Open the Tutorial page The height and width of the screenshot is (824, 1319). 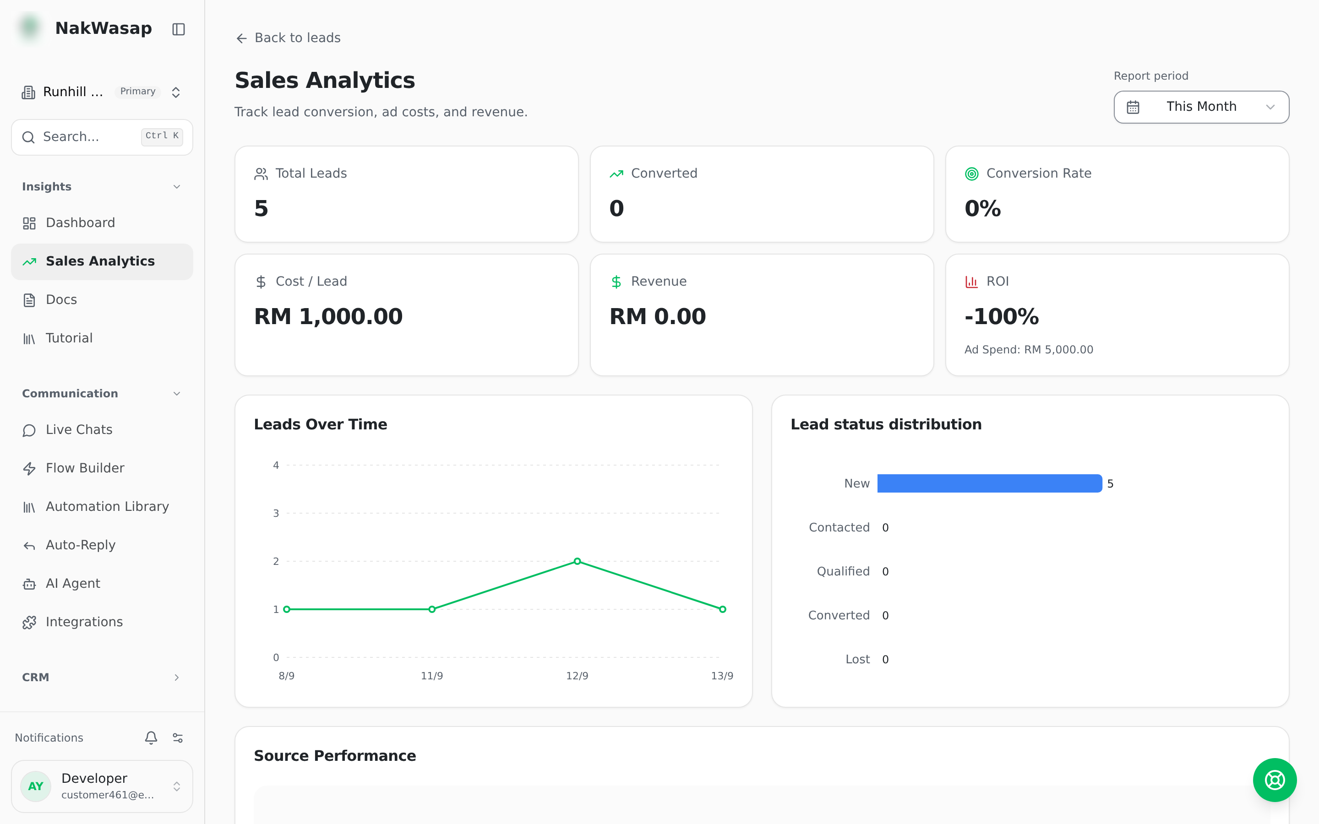102,338
